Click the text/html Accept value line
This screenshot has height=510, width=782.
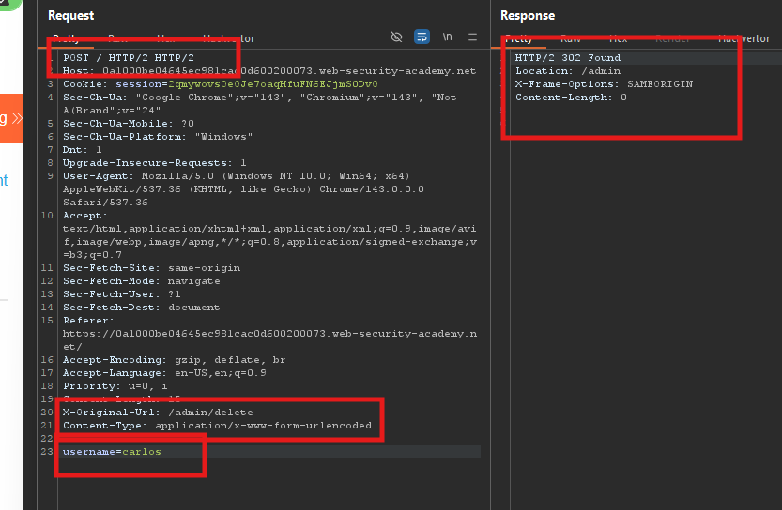click(x=269, y=229)
